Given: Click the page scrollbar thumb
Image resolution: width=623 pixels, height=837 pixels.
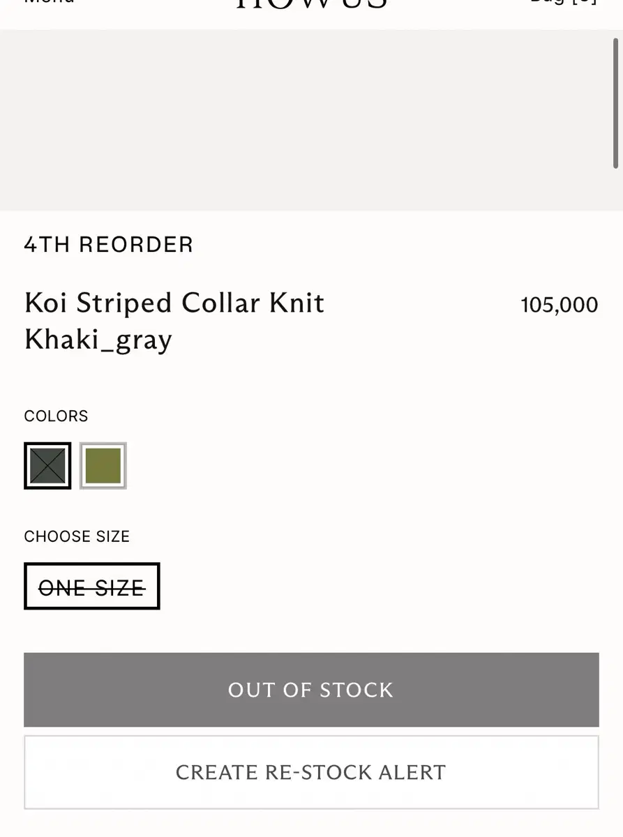Looking at the screenshot, I should [x=616, y=103].
